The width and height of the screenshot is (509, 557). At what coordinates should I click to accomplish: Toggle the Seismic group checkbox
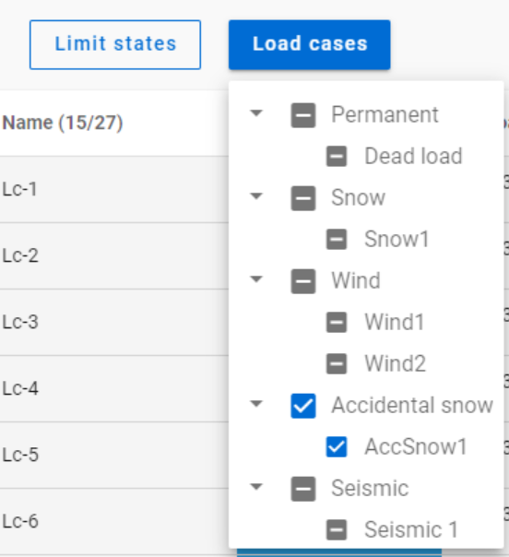[x=303, y=489]
